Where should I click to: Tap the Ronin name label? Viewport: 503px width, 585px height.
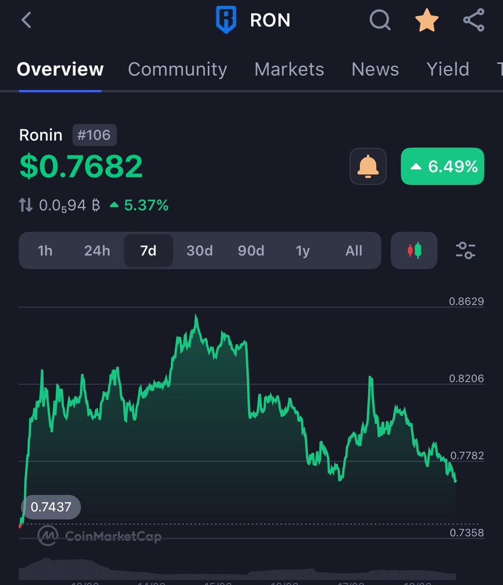point(40,135)
